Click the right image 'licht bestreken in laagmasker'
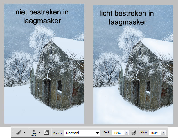Viewport: 178px width, 138px height. point(133,65)
